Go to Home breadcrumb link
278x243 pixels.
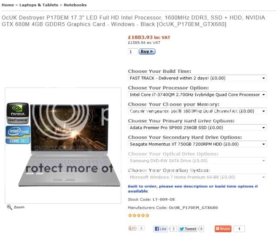coord(8,5)
